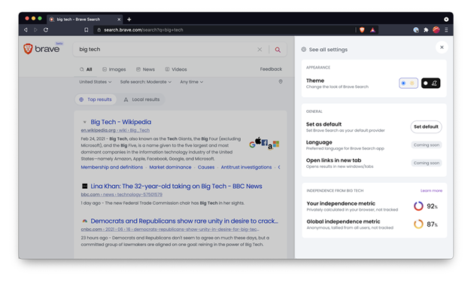Click the Brave Rewards triangle icon
This screenshot has height=283, width=471.
372,30
